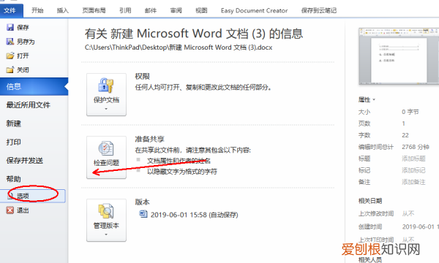Click the Check for Issues (检查问题) icon
The width and height of the screenshot is (439, 263).
coord(106,148)
